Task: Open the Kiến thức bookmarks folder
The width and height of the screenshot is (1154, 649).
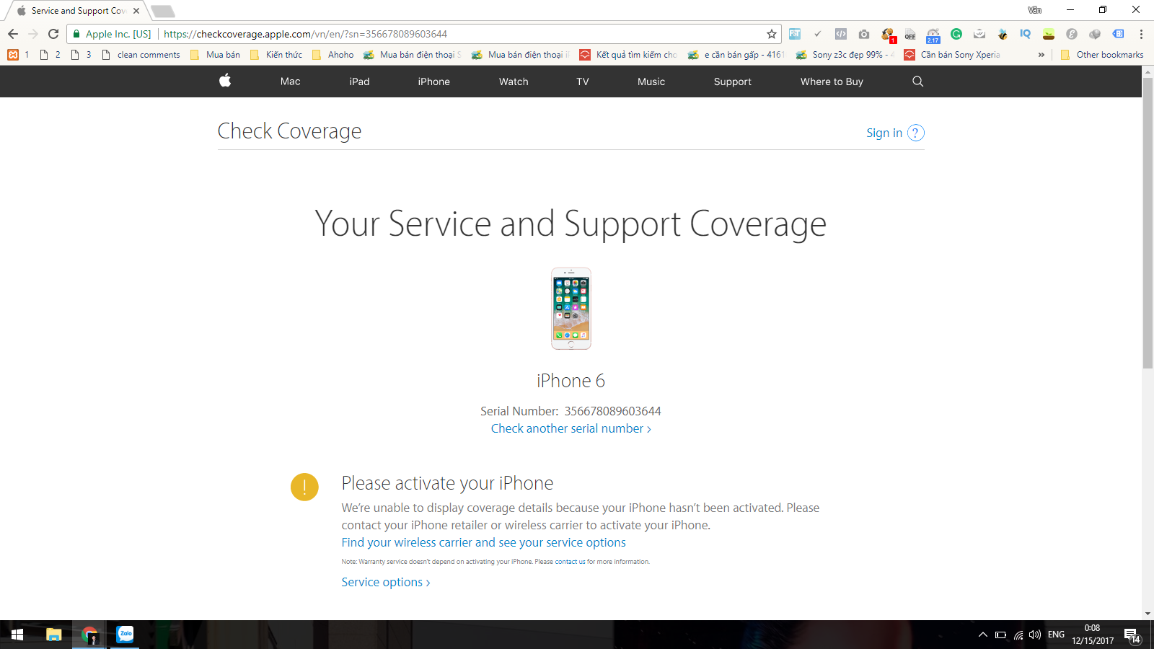Action: pos(276,55)
